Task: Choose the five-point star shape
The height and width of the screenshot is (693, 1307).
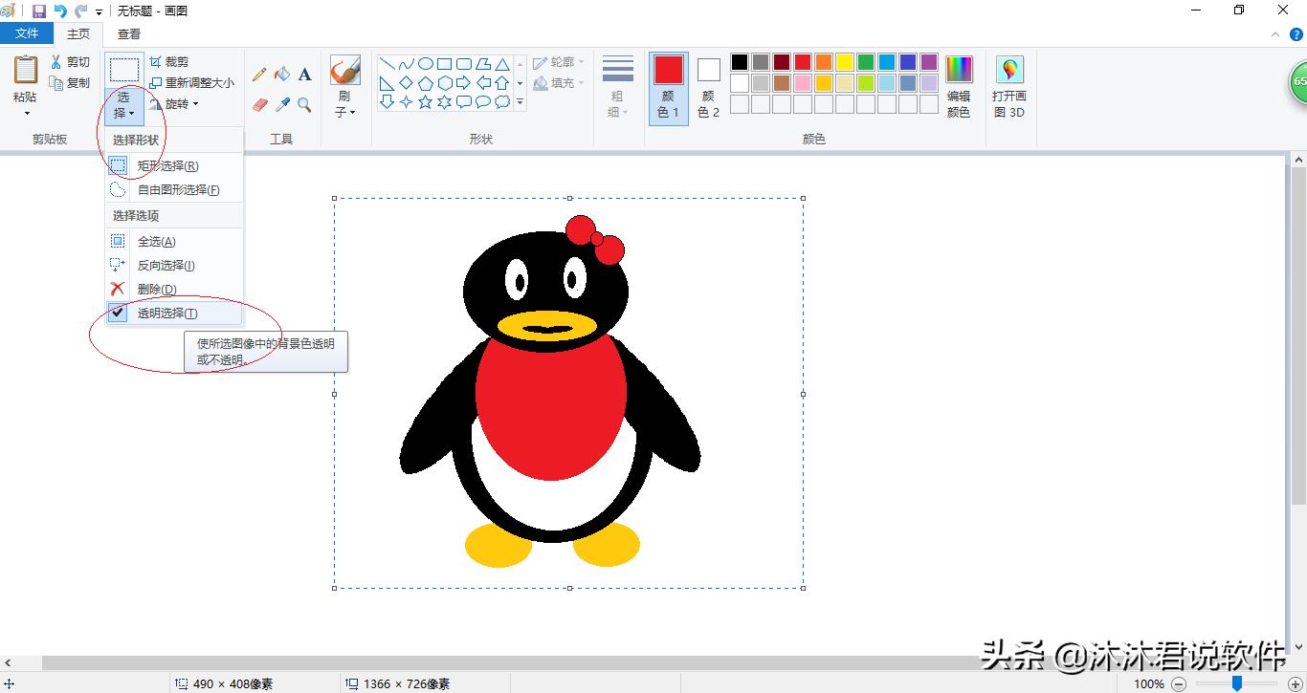Action: coord(426,101)
